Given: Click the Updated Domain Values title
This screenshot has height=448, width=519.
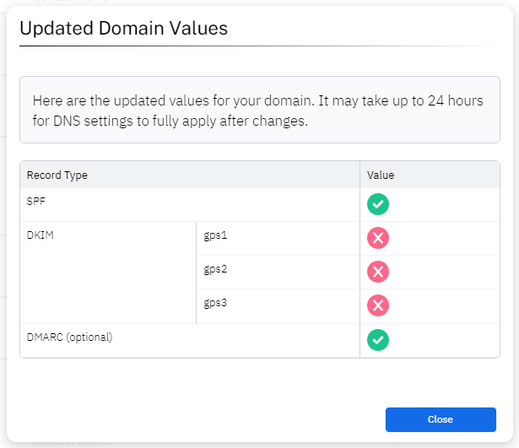Looking at the screenshot, I should click(x=124, y=28).
